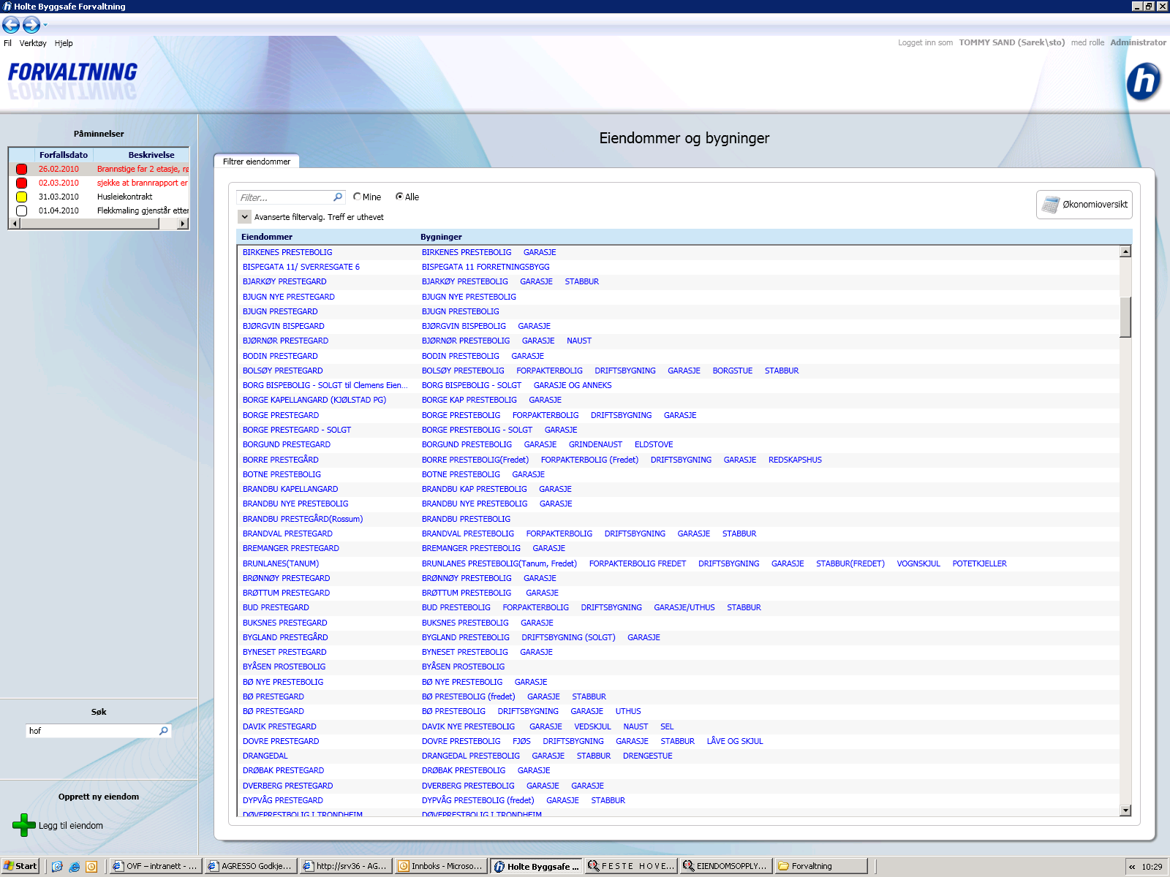Switch to FESTE HOVE... taskbar window
This screenshot has width=1170, height=877.
point(630,866)
